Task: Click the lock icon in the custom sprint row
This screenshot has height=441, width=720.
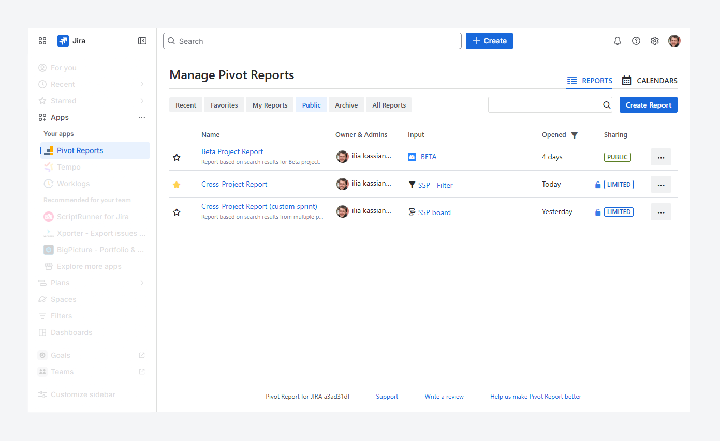Action: (598, 212)
